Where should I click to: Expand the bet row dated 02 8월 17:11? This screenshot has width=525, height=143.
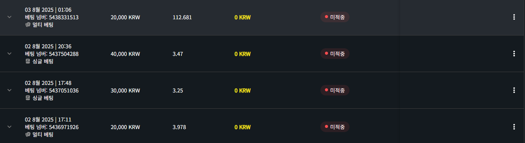(x=9, y=127)
